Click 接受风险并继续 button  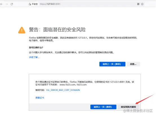pos(128,107)
